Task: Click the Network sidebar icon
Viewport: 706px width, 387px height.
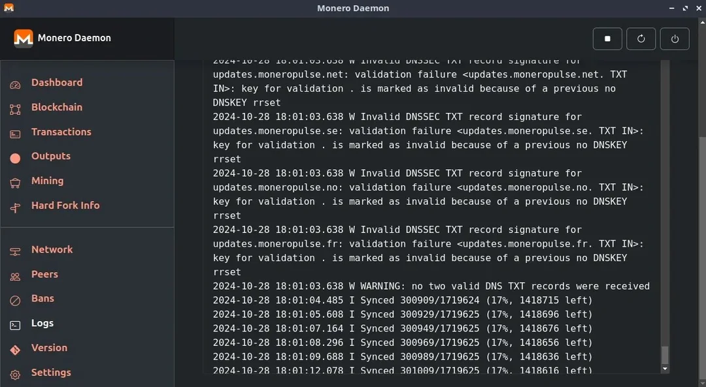Action: pyautogui.click(x=15, y=252)
